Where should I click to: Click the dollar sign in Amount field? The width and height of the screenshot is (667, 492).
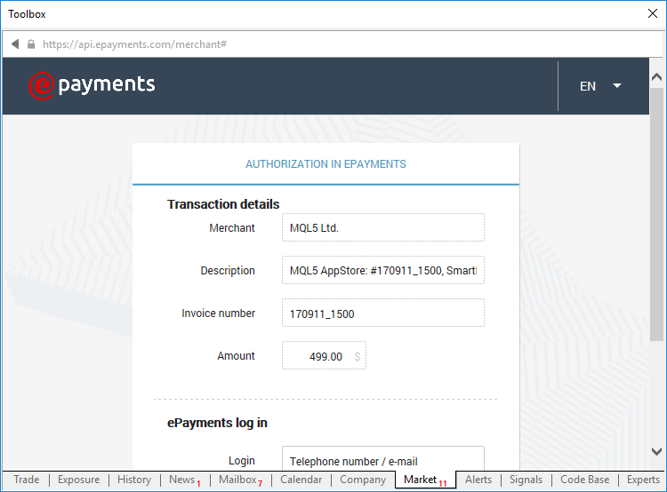coord(358,356)
